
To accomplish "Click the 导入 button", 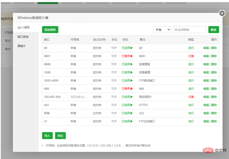I will click(x=47, y=136).
